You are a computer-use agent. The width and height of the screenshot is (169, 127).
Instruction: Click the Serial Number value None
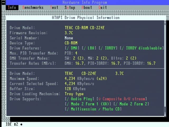point(69,38)
